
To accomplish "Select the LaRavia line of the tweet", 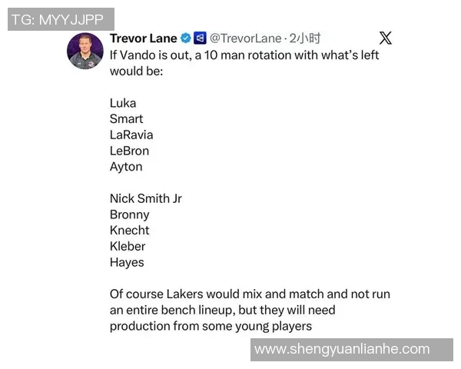I will [131, 135].
